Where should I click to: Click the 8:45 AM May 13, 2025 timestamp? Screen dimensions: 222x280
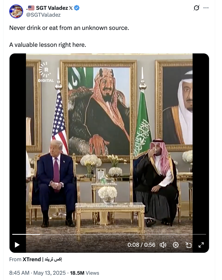coord(37,273)
